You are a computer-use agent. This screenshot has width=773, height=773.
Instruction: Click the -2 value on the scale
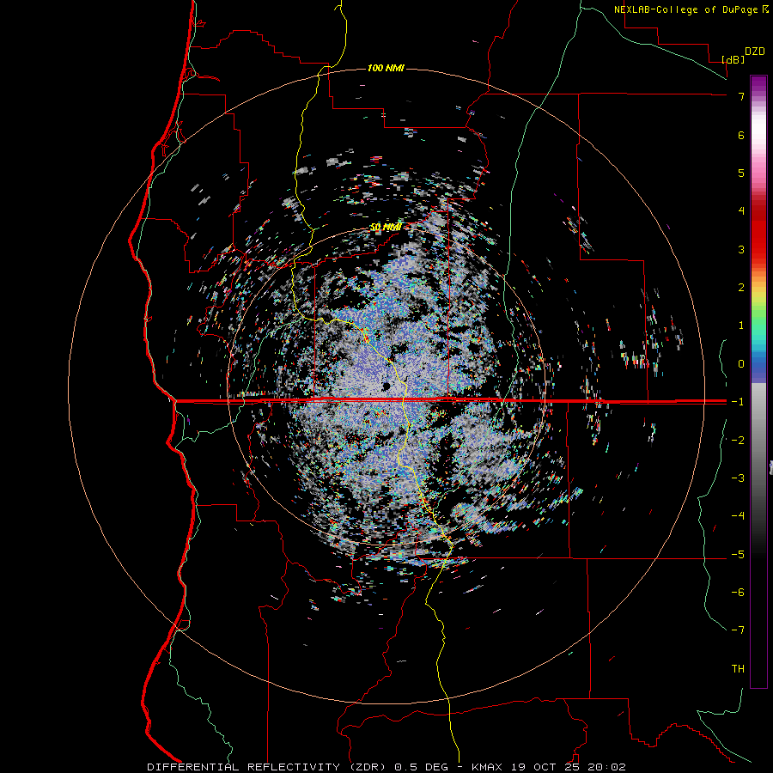[x=738, y=441]
